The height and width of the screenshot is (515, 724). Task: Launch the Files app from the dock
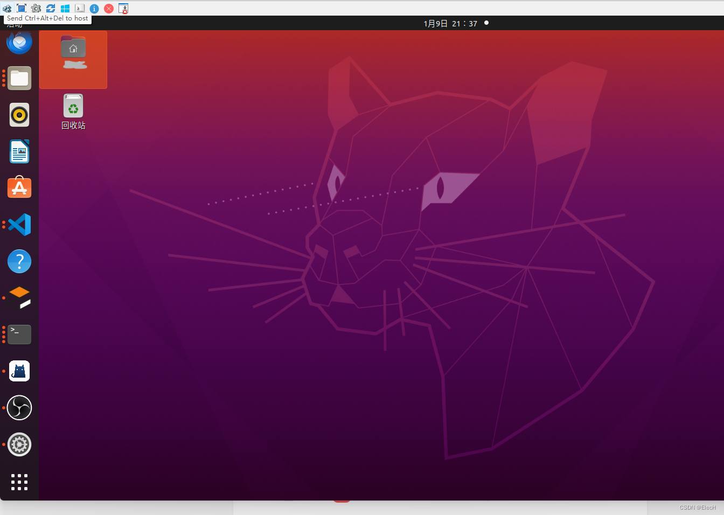(19, 78)
